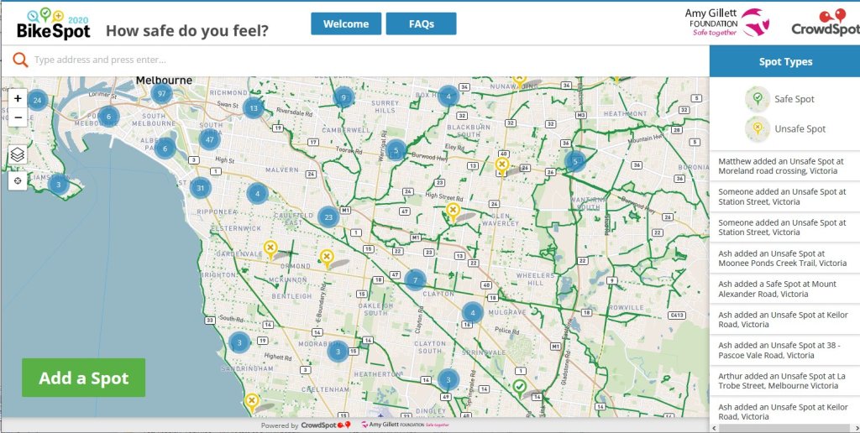Open Matthew's Moreland road crossing entry
The width and height of the screenshot is (860, 433).
tap(781, 166)
